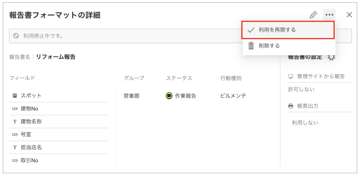Viewport: 360px width, 176px height.
Task: Click the 利用停止中です。 notice text
Action: tap(43, 36)
